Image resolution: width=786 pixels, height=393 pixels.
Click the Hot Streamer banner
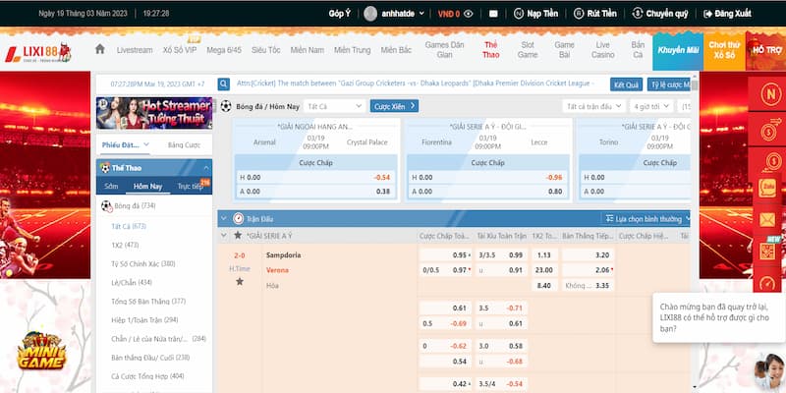(154, 113)
